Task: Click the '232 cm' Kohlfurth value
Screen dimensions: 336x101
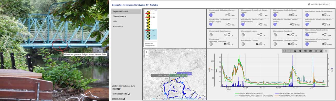Action: pos(290,15)
